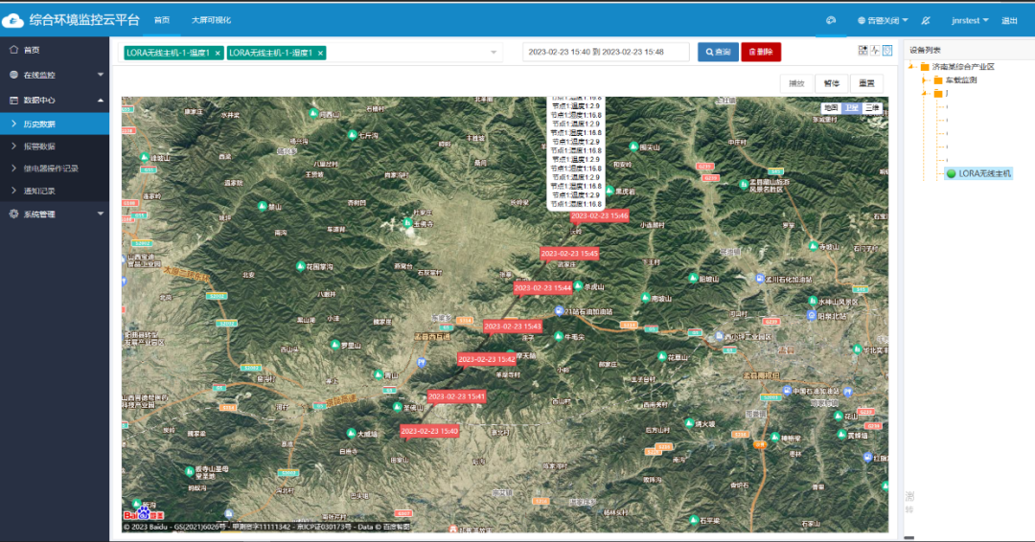
Task: Click the 阳泉北站 station marker
Action: pyautogui.click(x=812, y=316)
